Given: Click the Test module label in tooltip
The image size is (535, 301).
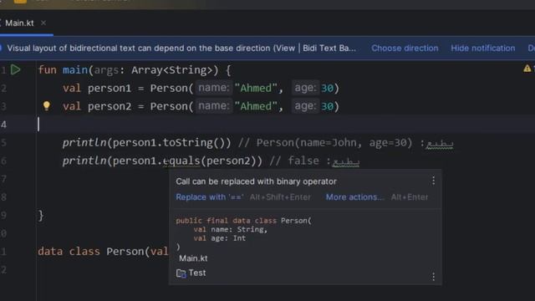Looking at the screenshot, I should [197, 273].
